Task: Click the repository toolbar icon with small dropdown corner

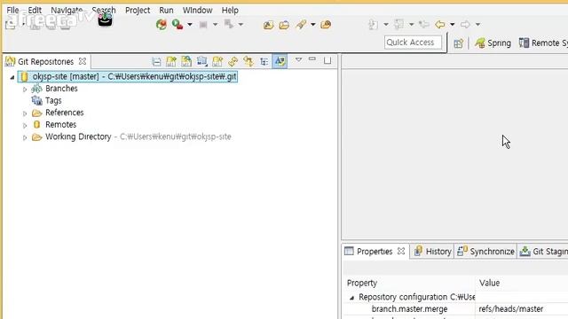Action: (202, 61)
